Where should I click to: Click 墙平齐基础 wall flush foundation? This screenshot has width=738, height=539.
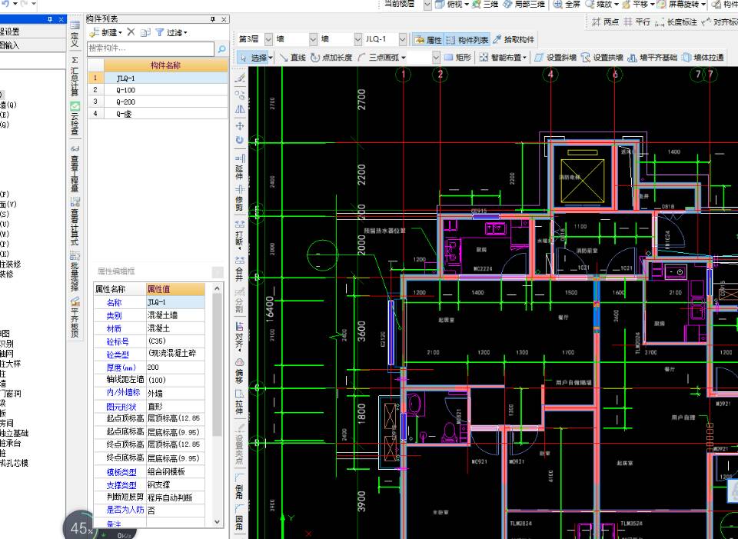click(x=653, y=58)
